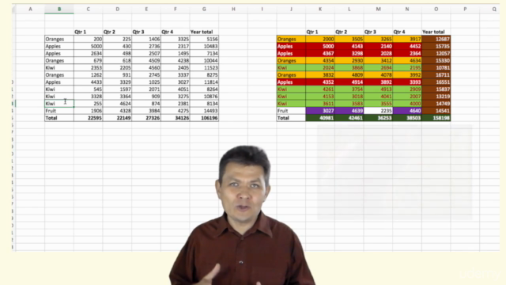
Task: Click the brown cell containing 16711
Action: coord(436,74)
